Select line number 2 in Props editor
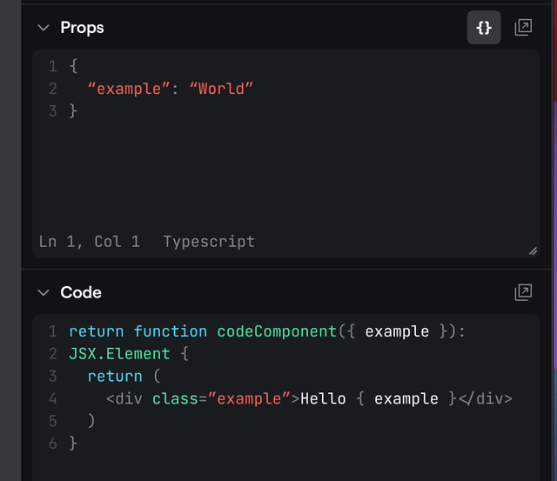Image resolution: width=557 pixels, height=481 pixels. [52, 89]
